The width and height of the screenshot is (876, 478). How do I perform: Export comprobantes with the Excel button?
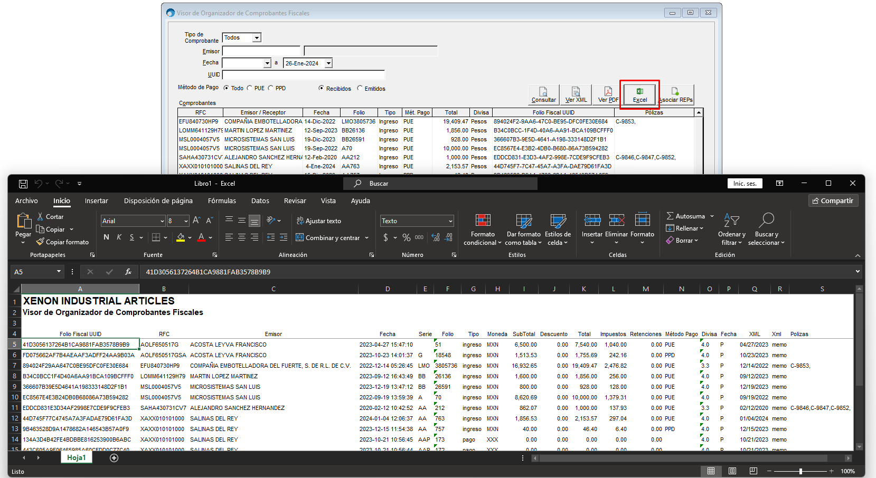coord(639,94)
